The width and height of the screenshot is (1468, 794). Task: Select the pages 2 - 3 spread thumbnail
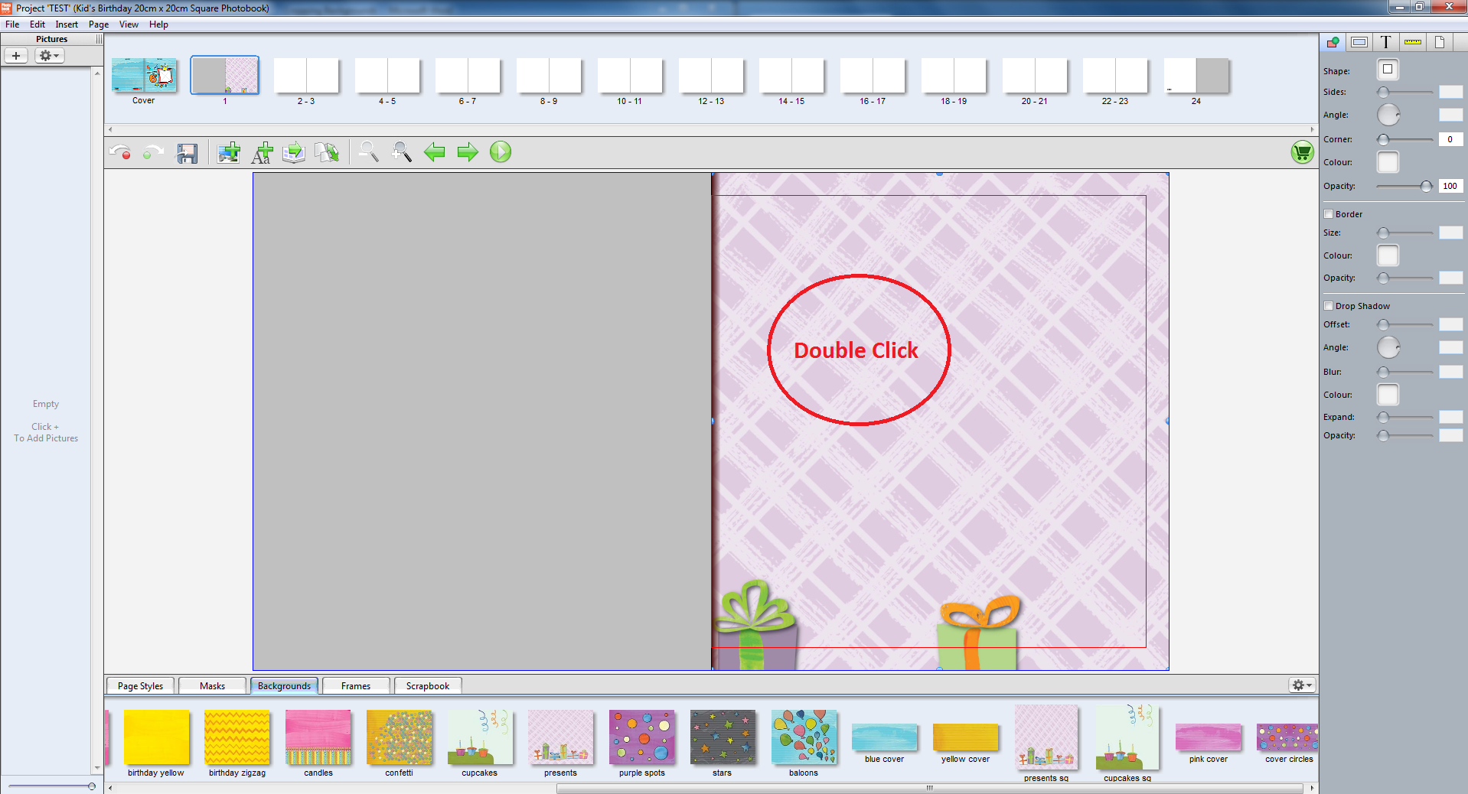(306, 76)
